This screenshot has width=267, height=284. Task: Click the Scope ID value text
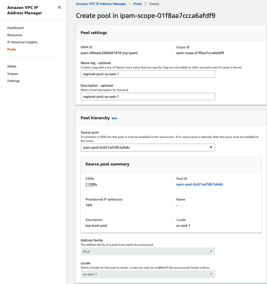click(200, 53)
